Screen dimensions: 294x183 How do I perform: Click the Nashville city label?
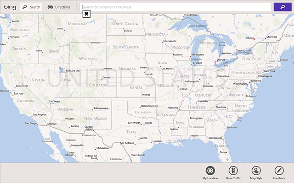click(x=203, y=102)
